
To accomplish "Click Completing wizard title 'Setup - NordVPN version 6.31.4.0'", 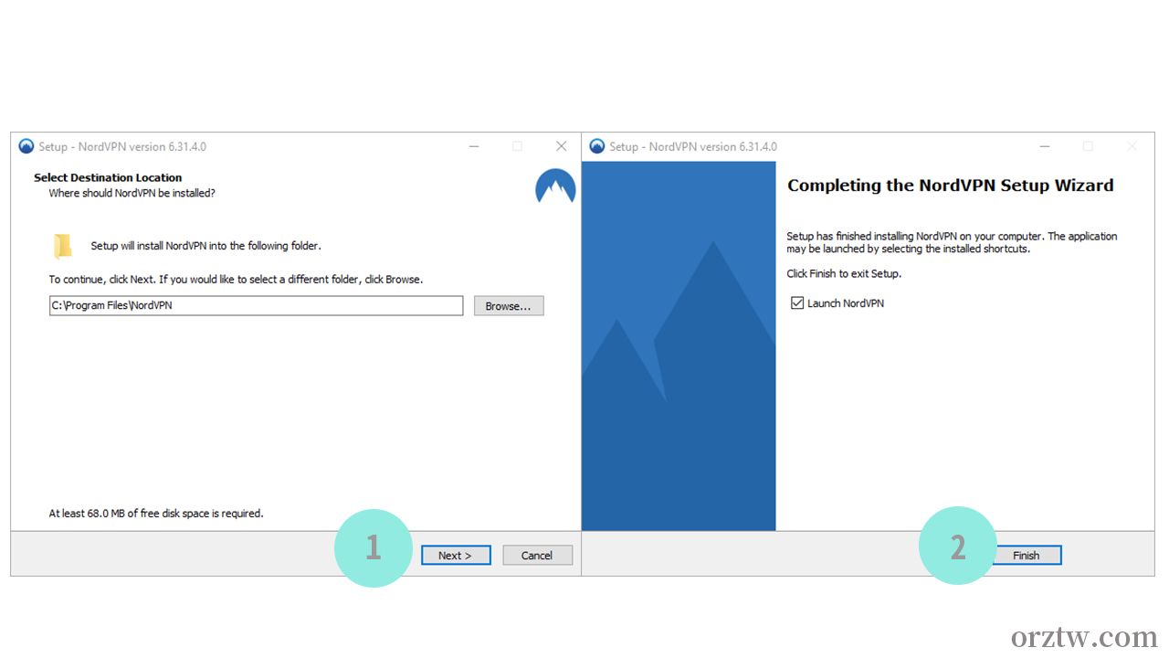I will 693,146.
